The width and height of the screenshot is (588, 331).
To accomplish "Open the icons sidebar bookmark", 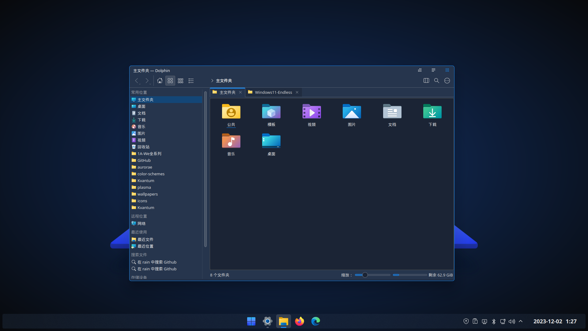I will pyautogui.click(x=166, y=201).
